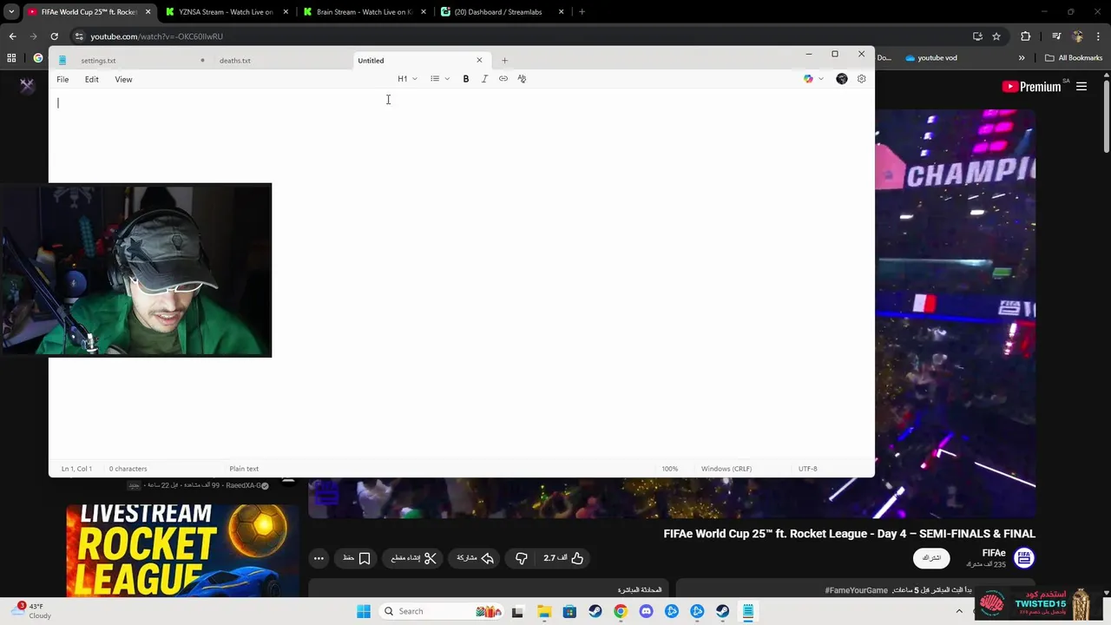Open All Bookmarks folder
The image size is (1111, 625).
click(1074, 58)
